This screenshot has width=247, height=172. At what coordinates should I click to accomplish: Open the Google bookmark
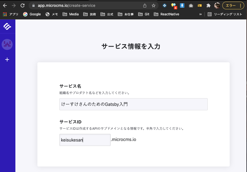(x=32, y=14)
